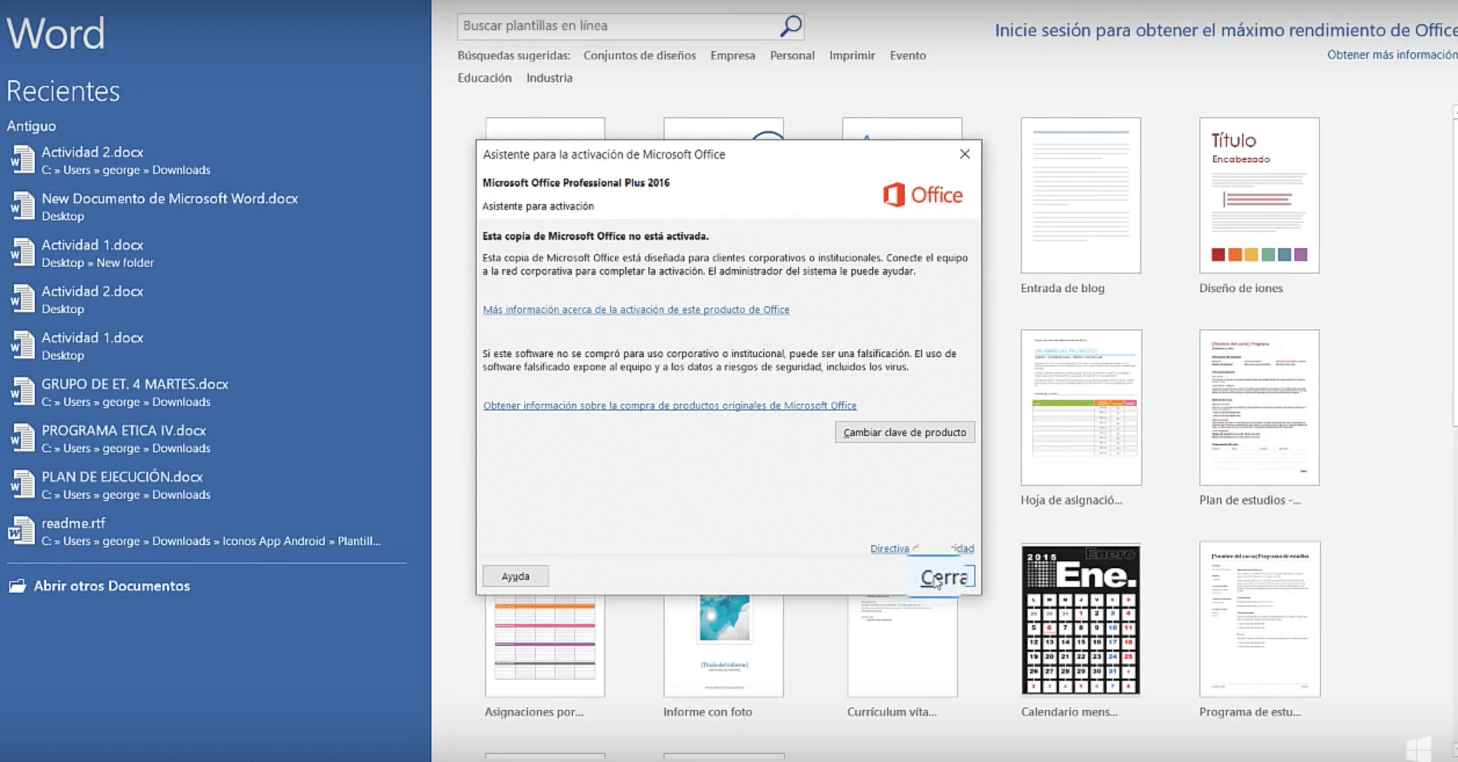The image size is (1458, 762).
Task: Click the Word icon next to PROGRAMA ETICA IV.docx
Action: point(23,438)
